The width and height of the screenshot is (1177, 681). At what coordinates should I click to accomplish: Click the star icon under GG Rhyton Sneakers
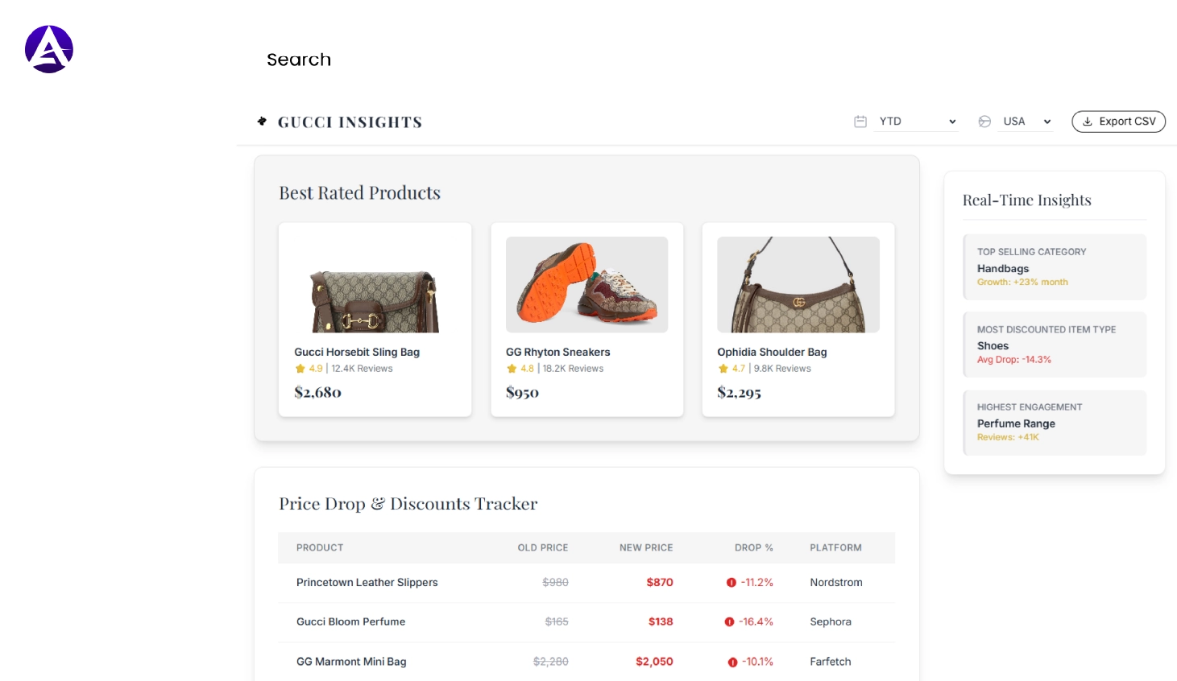(x=512, y=369)
